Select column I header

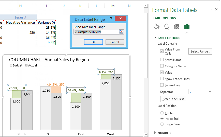coord(46,6)
